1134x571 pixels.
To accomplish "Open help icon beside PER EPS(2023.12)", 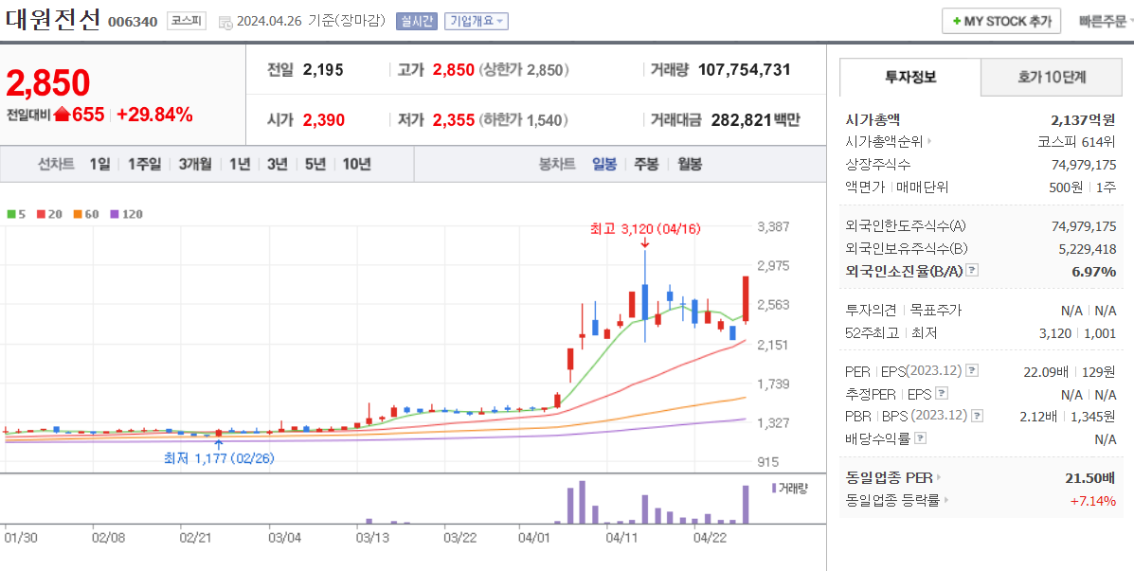I will pos(972,371).
